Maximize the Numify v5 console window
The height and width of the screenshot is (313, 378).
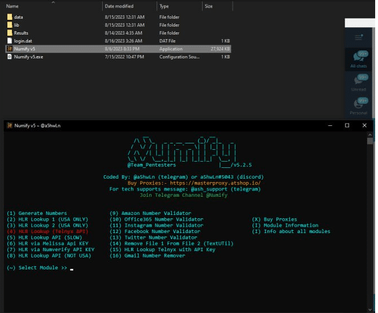click(347, 125)
